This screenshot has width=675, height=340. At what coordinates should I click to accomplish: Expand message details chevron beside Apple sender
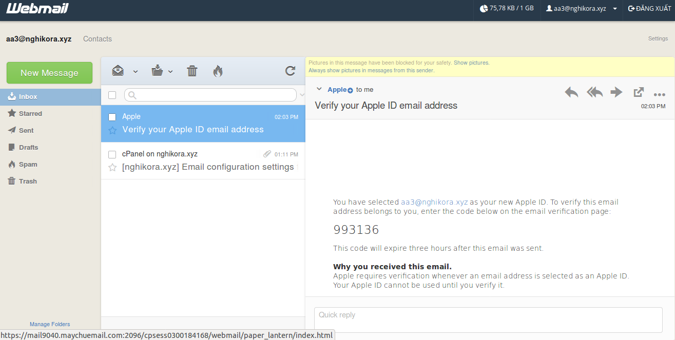click(x=319, y=89)
